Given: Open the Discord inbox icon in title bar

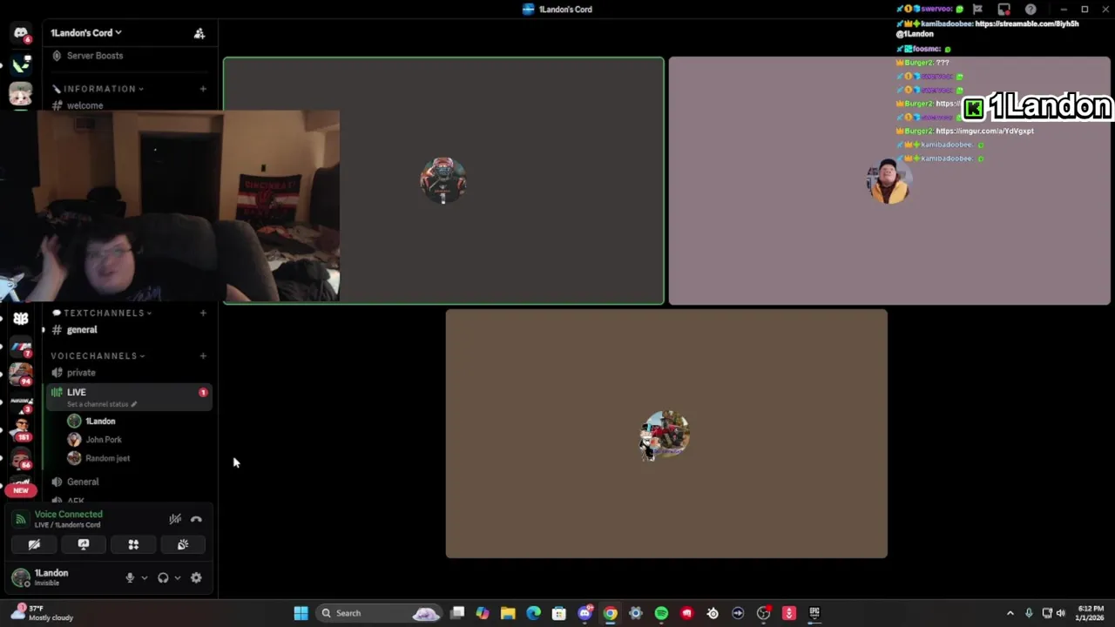Looking at the screenshot, I should 1004,10.
